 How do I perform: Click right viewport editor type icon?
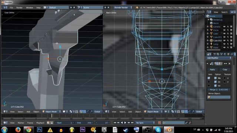tap(107, 112)
